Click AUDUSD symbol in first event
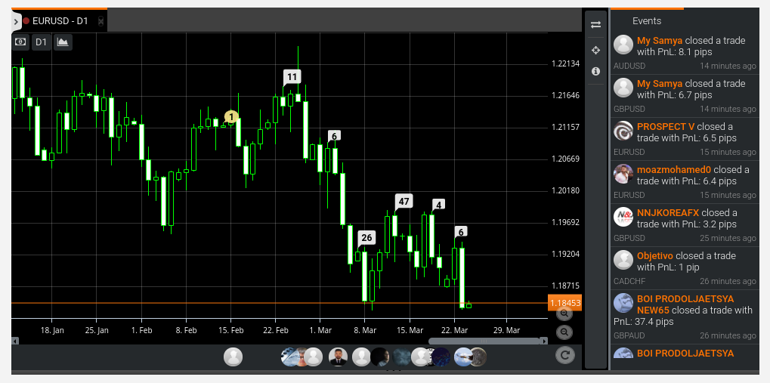 (x=629, y=66)
